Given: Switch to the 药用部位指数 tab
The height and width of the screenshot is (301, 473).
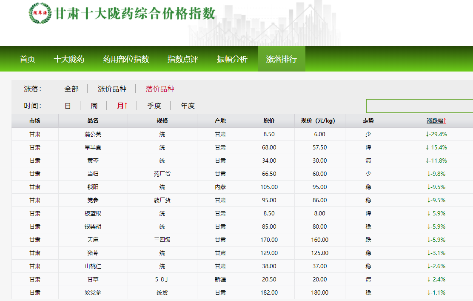Looking at the screenshot, I should pos(126,59).
